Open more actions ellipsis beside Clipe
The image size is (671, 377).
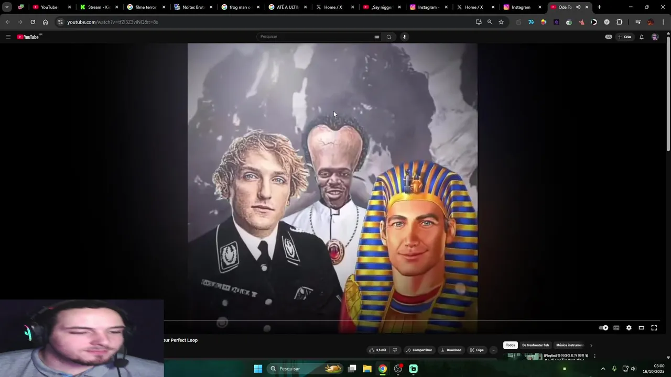[x=493, y=350]
